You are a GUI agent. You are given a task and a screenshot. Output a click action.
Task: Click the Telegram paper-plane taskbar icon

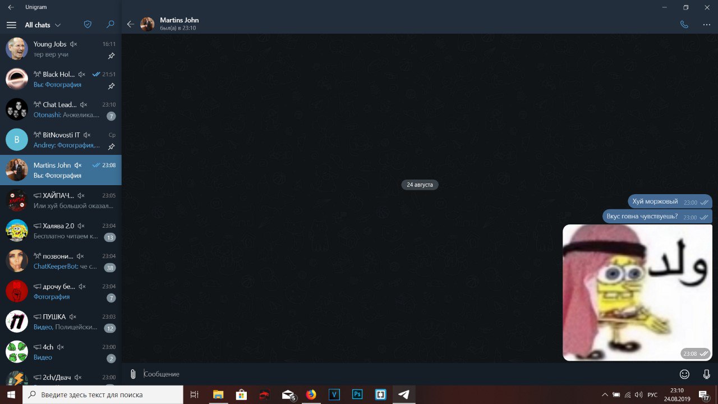[x=404, y=394]
